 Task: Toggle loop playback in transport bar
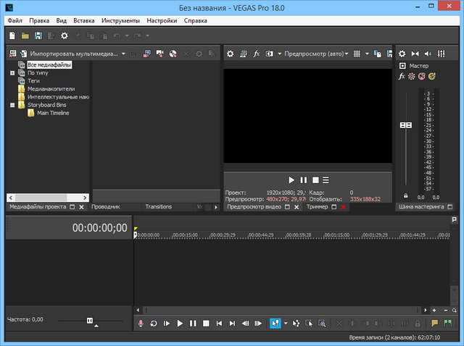coord(154,324)
